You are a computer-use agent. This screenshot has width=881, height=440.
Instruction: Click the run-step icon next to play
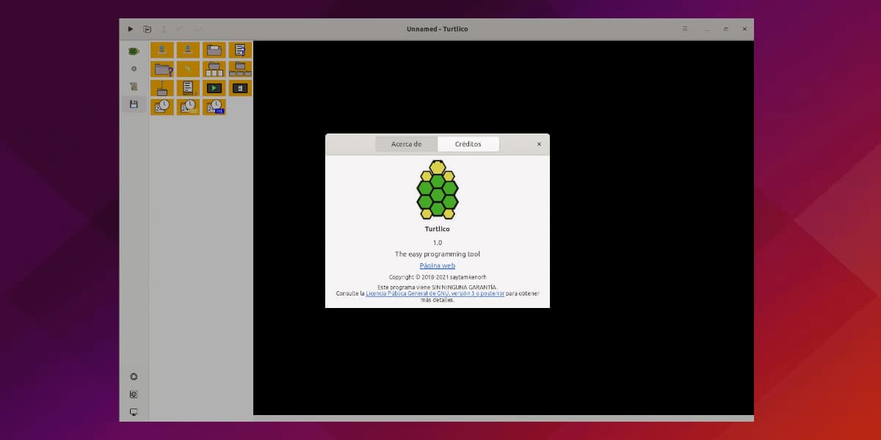[x=148, y=29]
